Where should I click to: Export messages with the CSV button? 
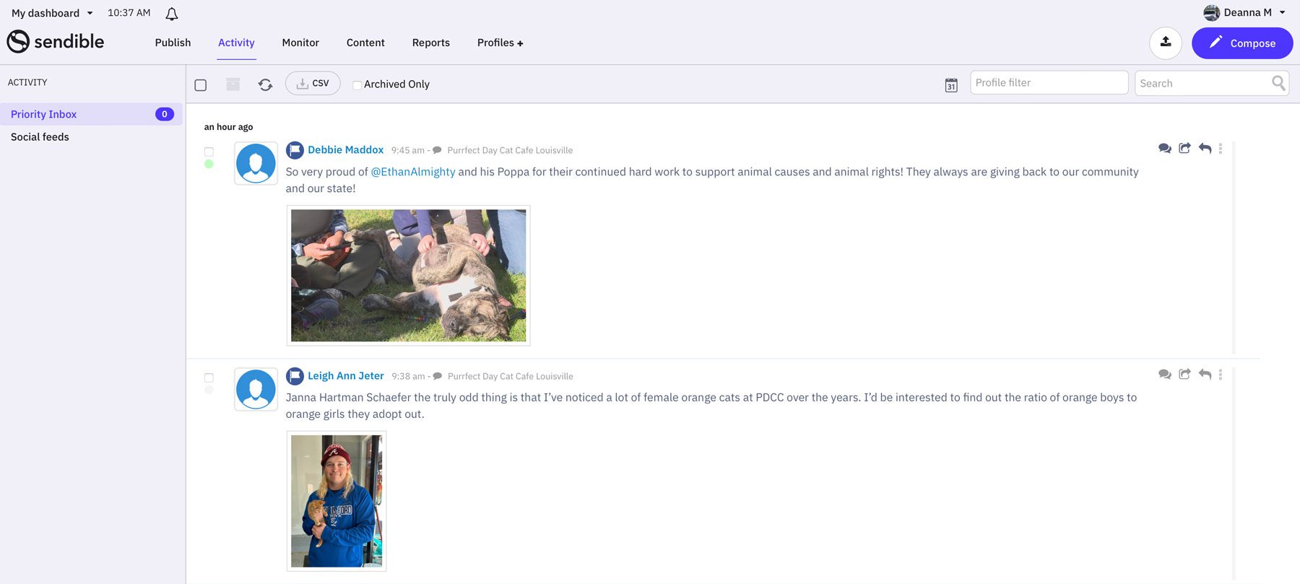313,84
